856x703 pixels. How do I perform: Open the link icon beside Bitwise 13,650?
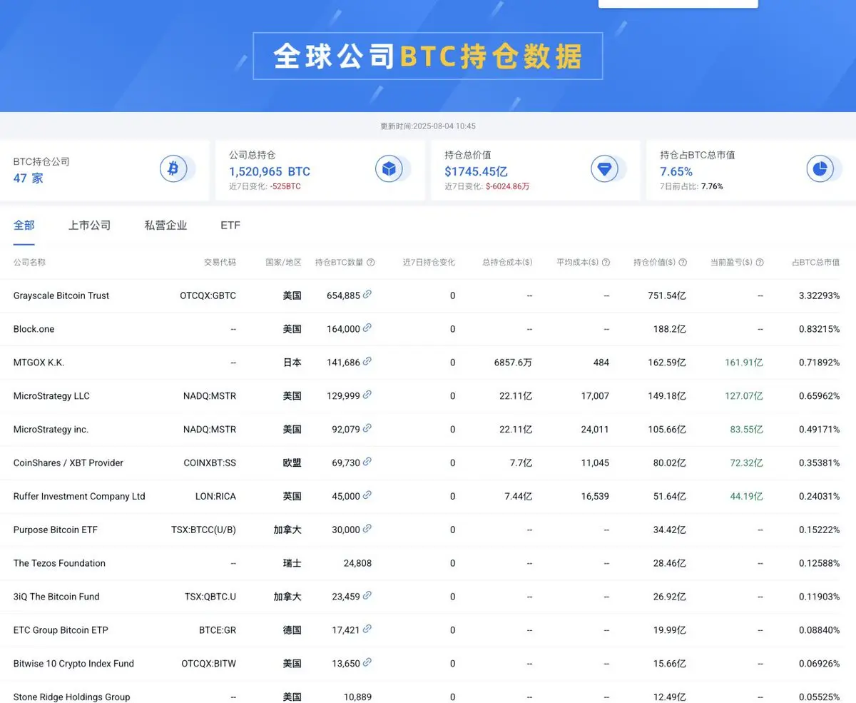point(367,662)
